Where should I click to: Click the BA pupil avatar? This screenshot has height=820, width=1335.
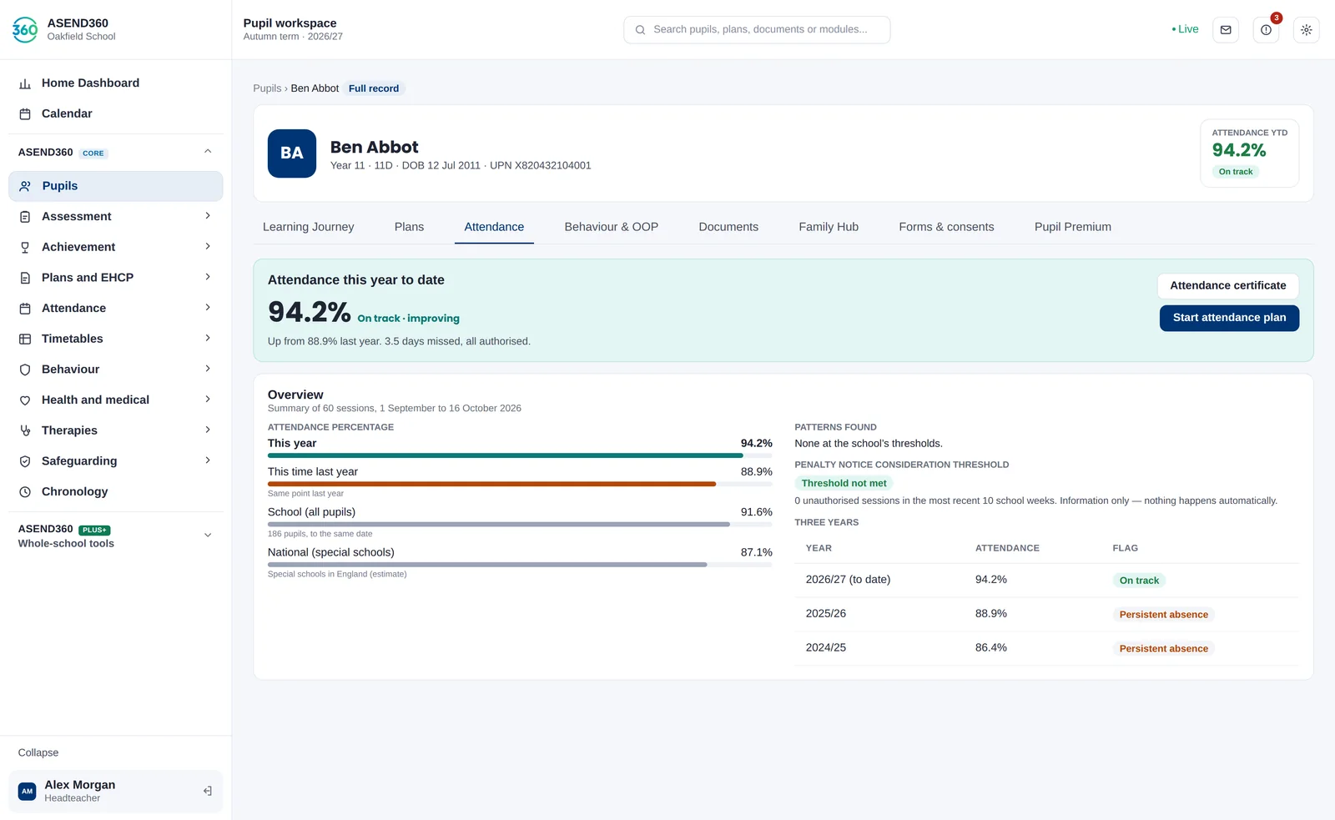(292, 153)
